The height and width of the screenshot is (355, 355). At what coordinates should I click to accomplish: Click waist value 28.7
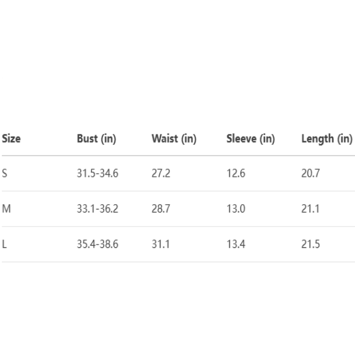pyautogui.click(x=161, y=209)
